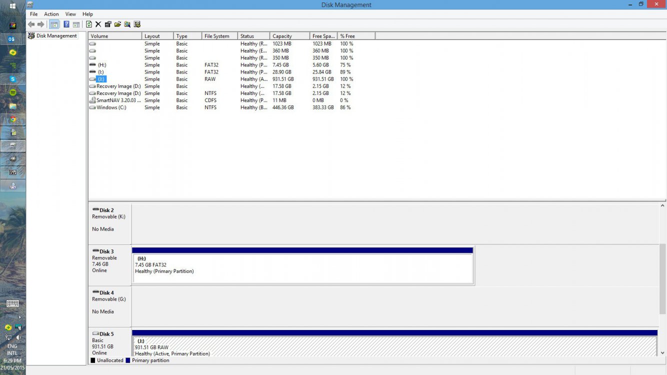This screenshot has height=375, width=667.
Task: Toggle the Show/Hide Console Tree button
Action: point(54,24)
